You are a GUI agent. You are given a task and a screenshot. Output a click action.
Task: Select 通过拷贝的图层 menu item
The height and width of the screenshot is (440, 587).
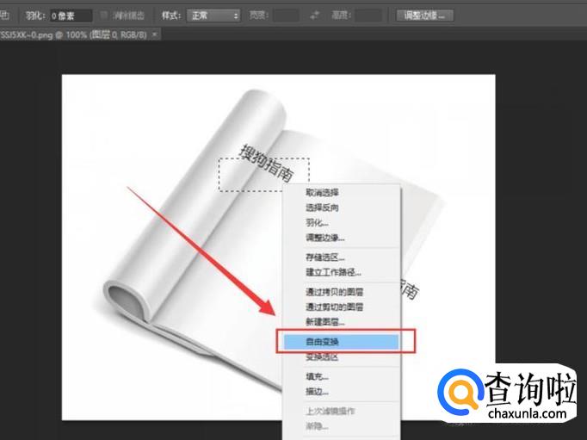[334, 293]
